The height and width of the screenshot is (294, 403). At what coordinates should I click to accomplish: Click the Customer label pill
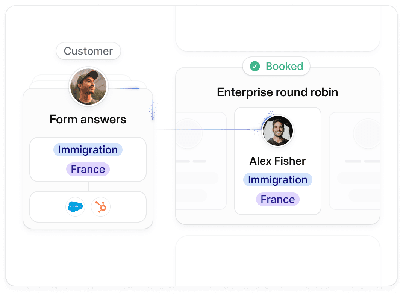coord(88,51)
